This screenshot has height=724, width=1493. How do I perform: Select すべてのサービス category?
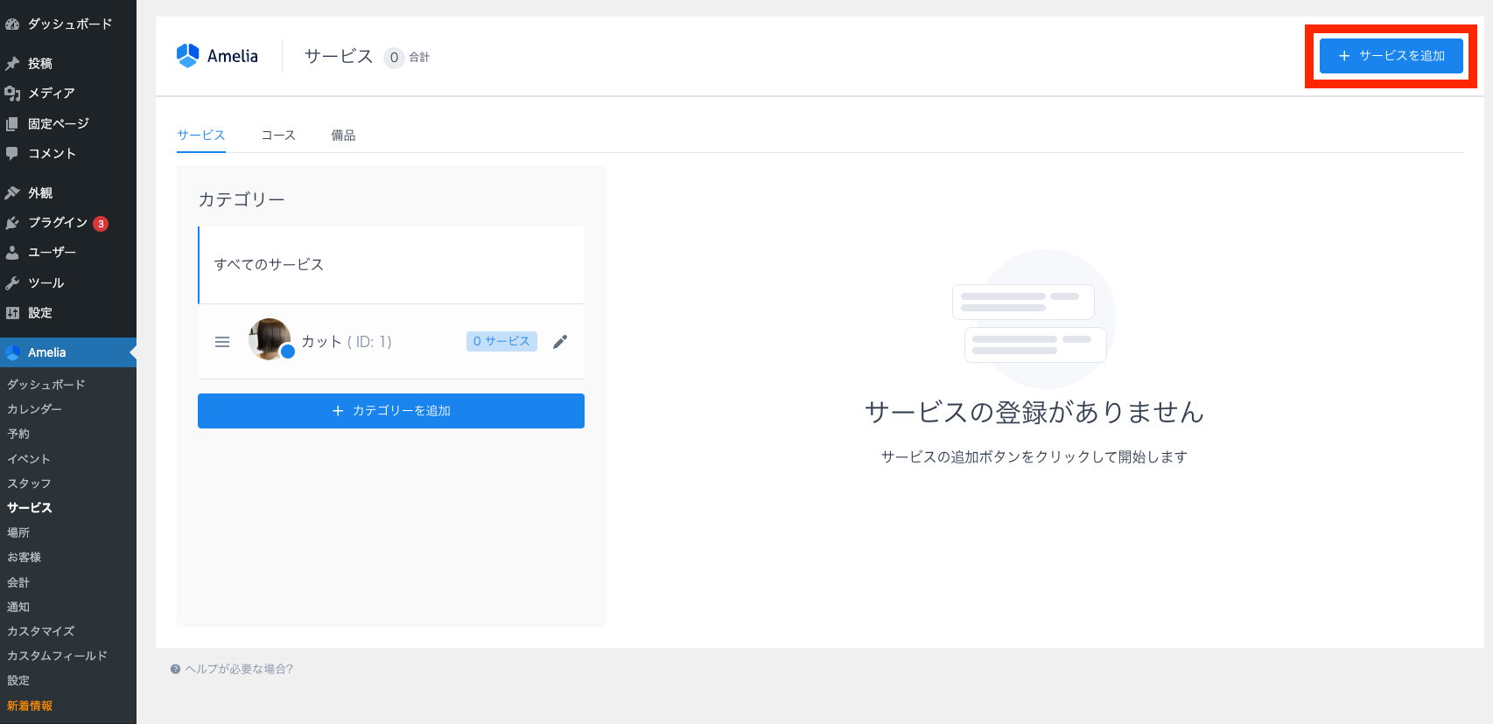(269, 265)
